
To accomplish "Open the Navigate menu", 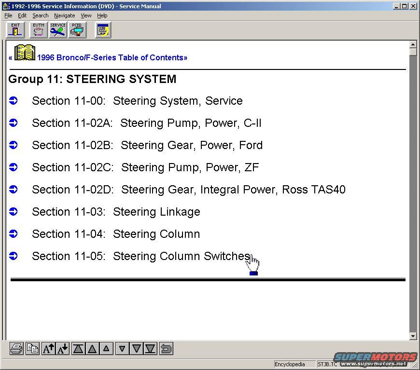I will click(64, 15).
